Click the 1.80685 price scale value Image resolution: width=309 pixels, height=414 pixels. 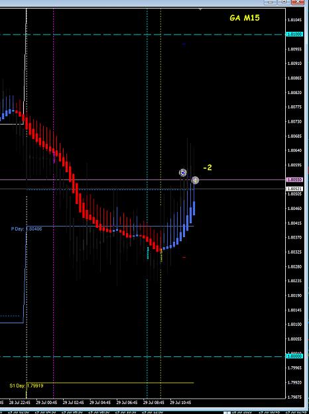(x=294, y=136)
